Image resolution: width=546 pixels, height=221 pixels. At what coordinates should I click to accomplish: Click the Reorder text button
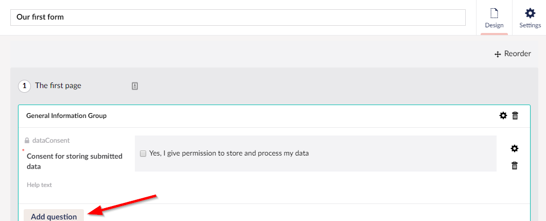517,54
